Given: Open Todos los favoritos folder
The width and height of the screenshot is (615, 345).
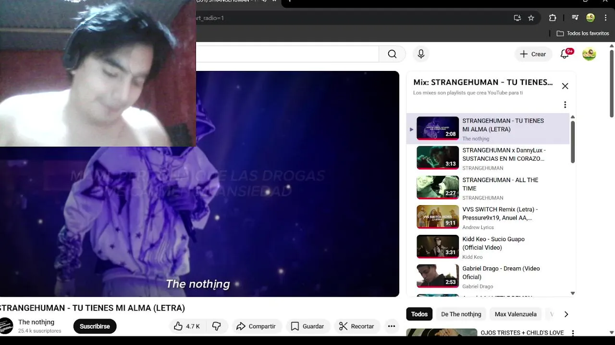Looking at the screenshot, I should click(583, 34).
